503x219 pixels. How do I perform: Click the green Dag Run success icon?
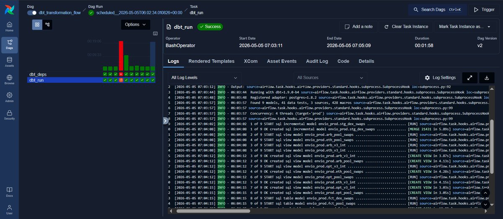pos(91,13)
